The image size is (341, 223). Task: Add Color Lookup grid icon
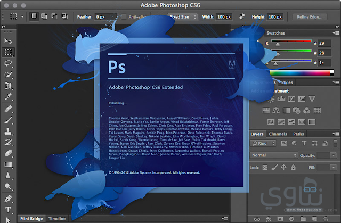317,111
